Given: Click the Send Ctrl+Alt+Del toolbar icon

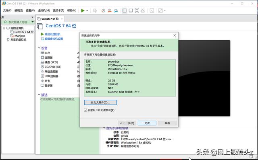Looking at the screenshot, I should pos(95,11).
